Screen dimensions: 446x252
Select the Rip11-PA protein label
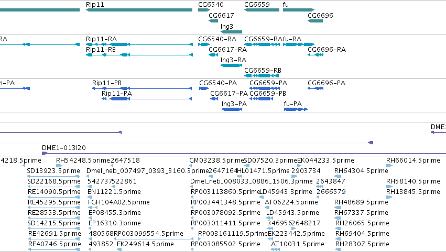pyautogui.click(x=117, y=94)
